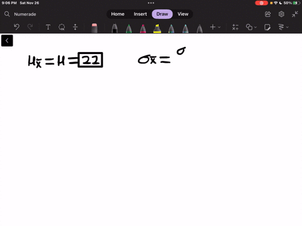Select the Draw tab

click(162, 14)
